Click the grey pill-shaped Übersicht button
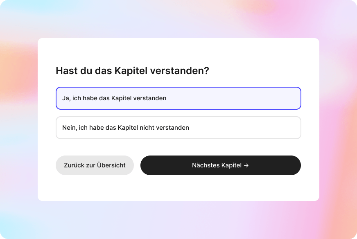Image resolution: width=357 pixels, height=239 pixels. pos(95,165)
